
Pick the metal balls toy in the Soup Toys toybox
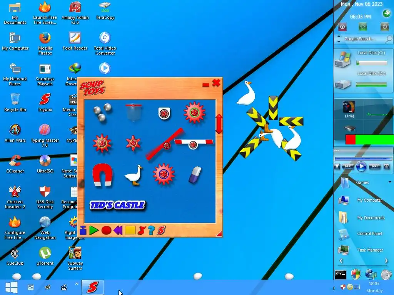[x=102, y=112]
